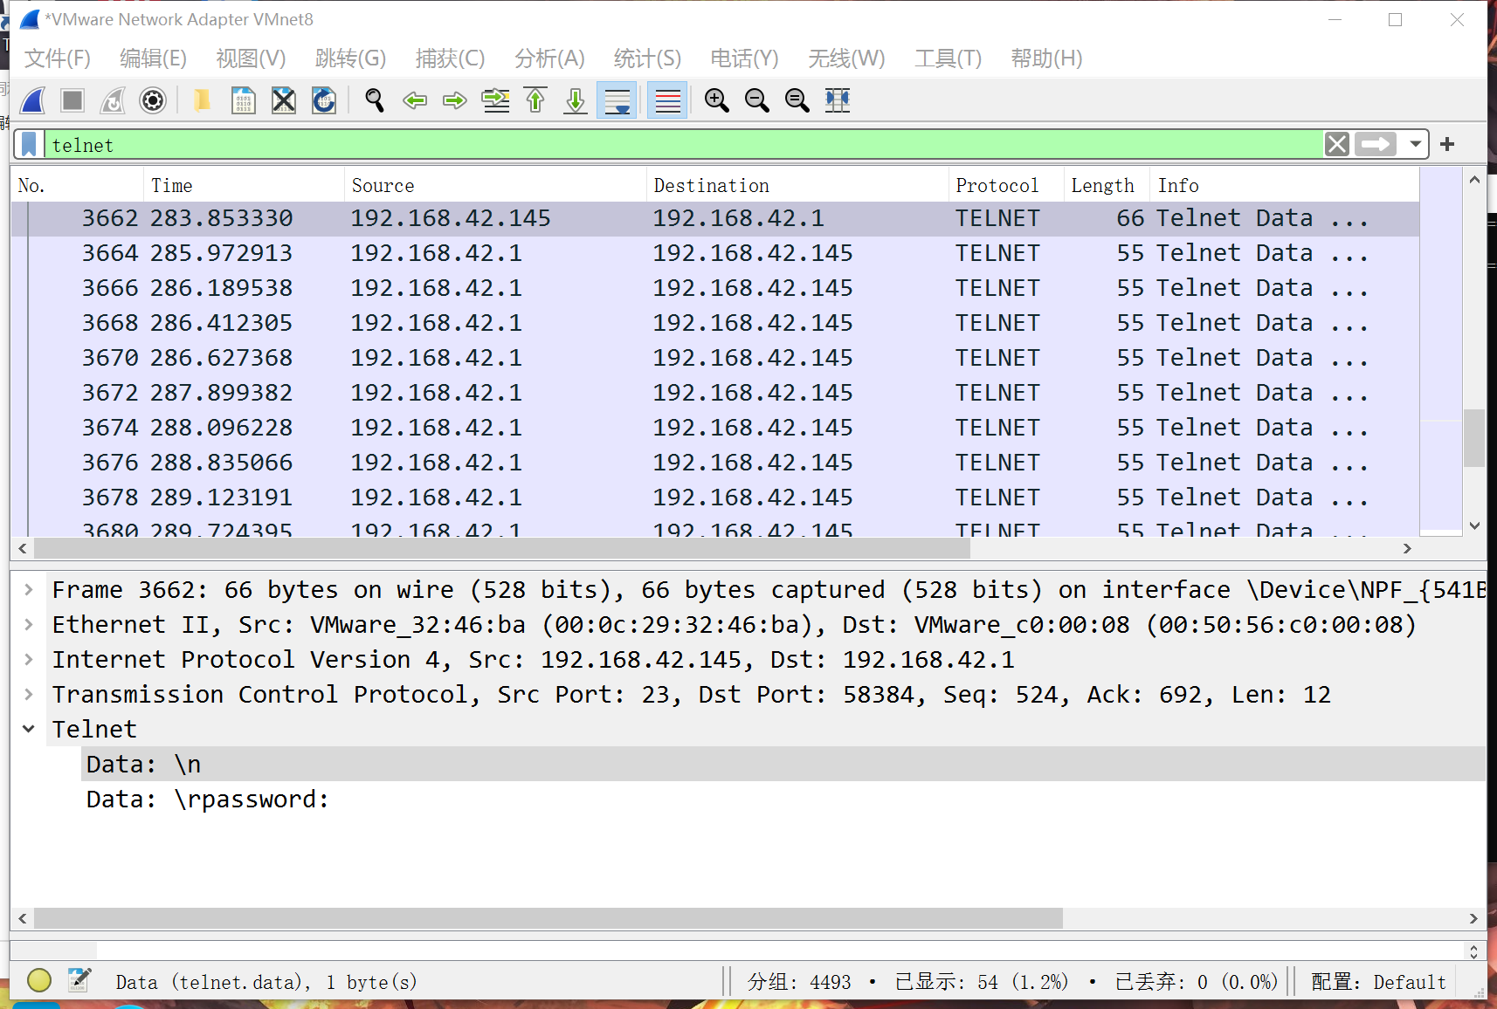Open the 分析(A) menu
The image size is (1497, 1009).
pyautogui.click(x=549, y=58)
